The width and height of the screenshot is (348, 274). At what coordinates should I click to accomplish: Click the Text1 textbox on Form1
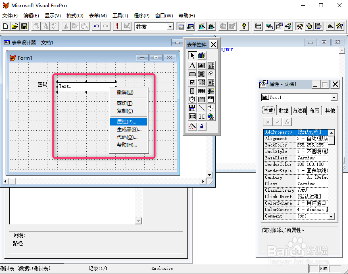87,86
